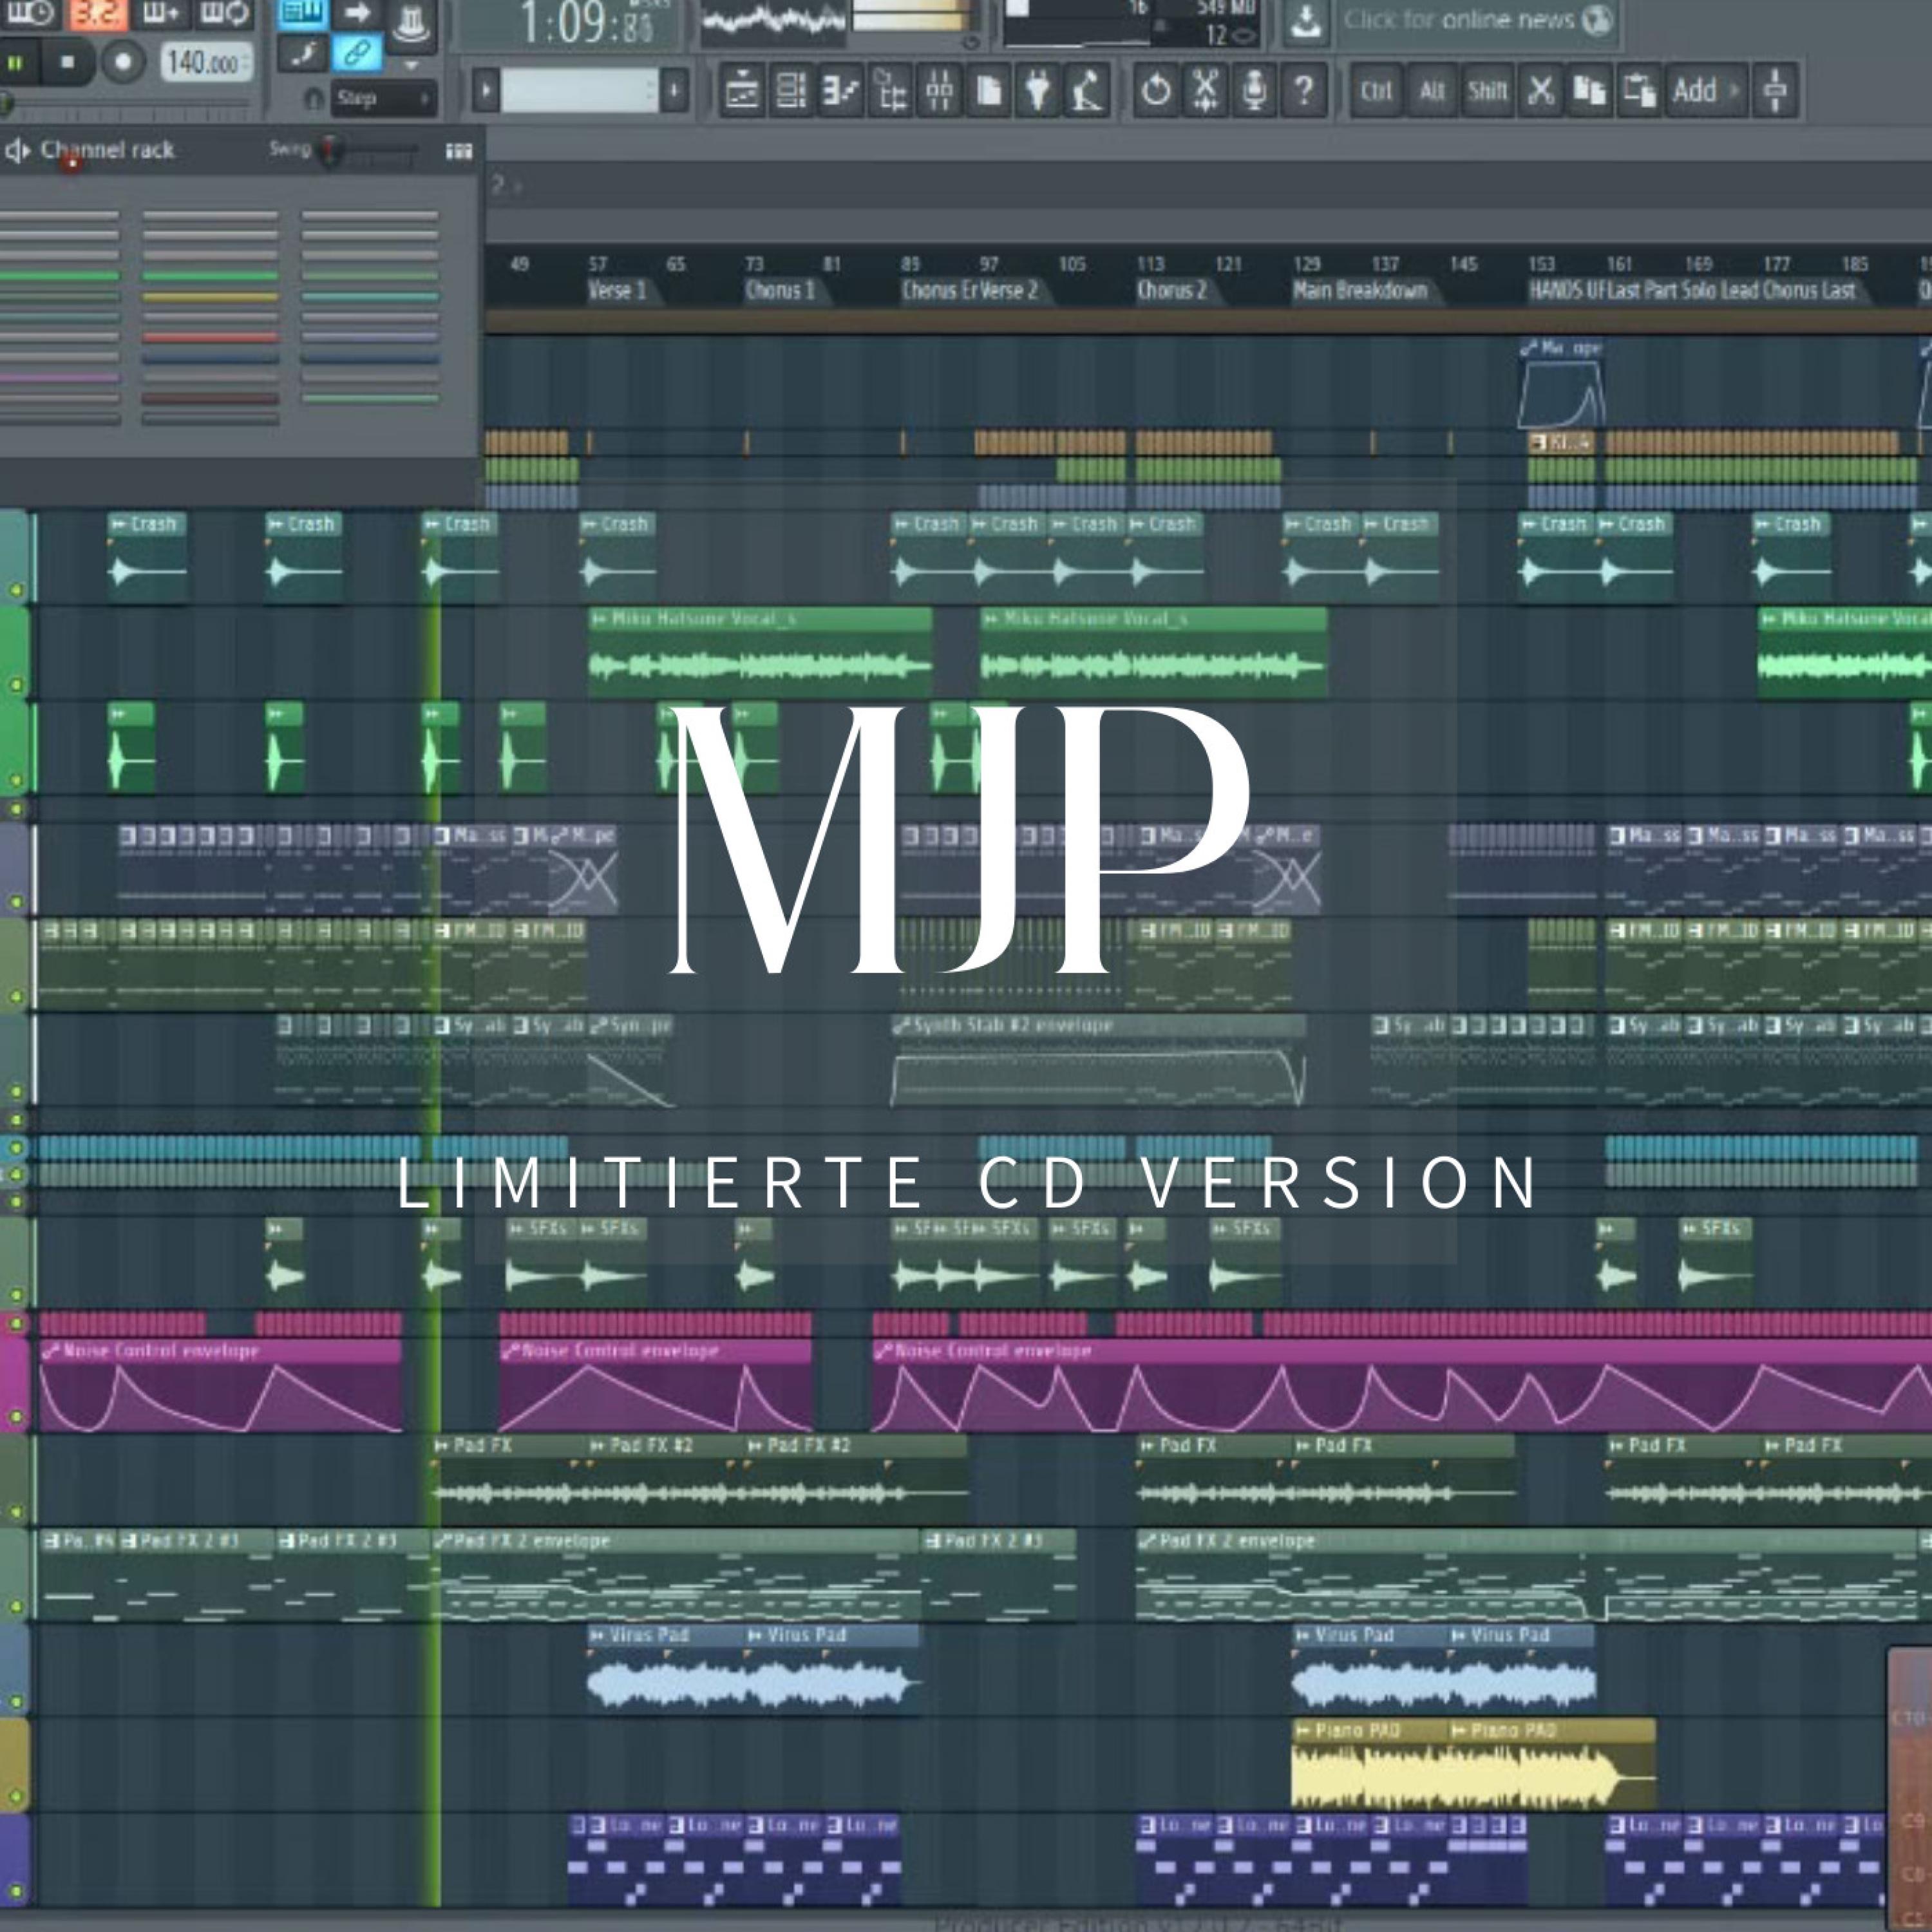
Task: Toggle the Ctrl modifier key button
Action: 1376,91
